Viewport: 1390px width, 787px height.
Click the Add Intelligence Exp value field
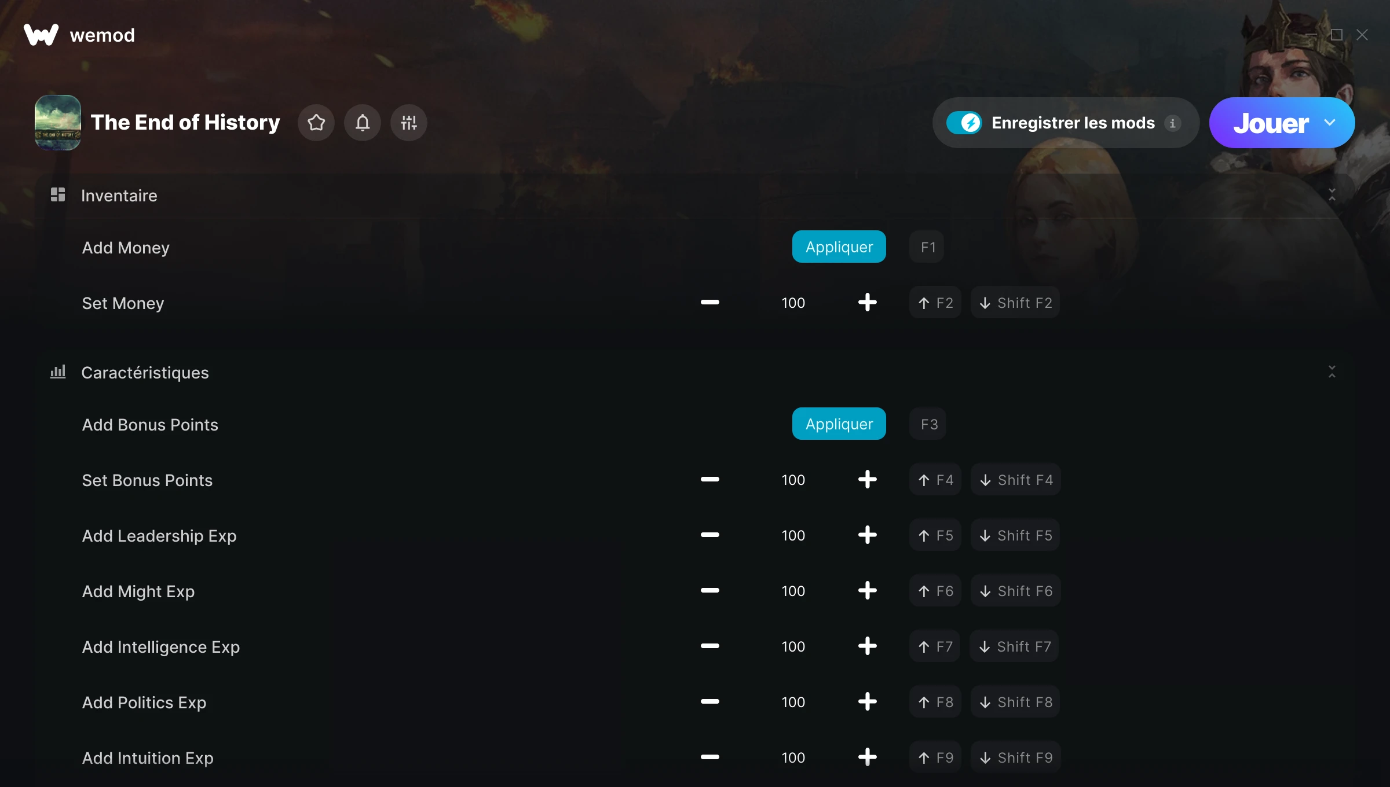(793, 646)
